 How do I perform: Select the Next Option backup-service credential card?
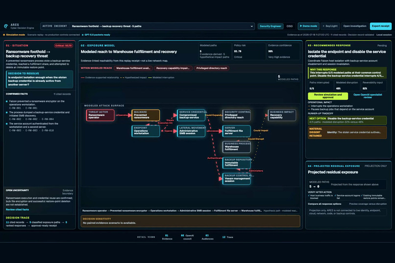[347, 120]
